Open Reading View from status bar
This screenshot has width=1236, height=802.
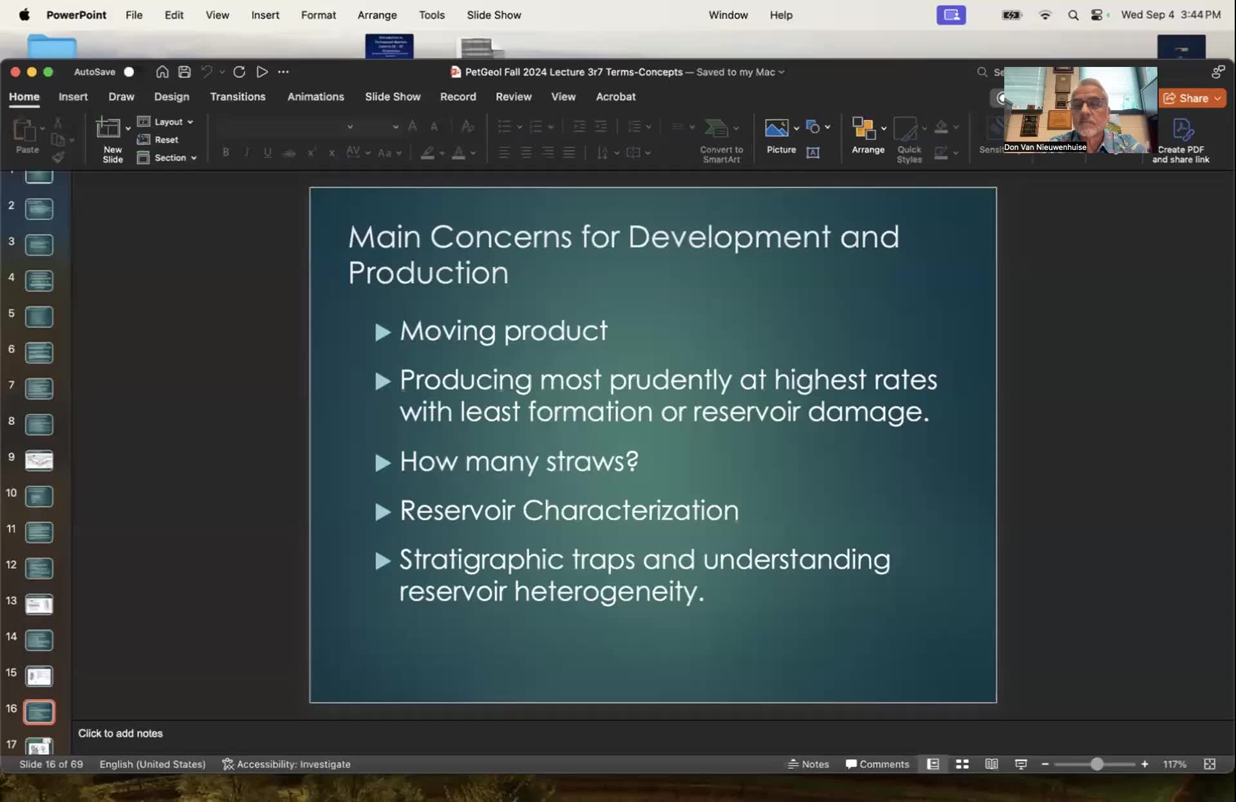[x=991, y=764]
